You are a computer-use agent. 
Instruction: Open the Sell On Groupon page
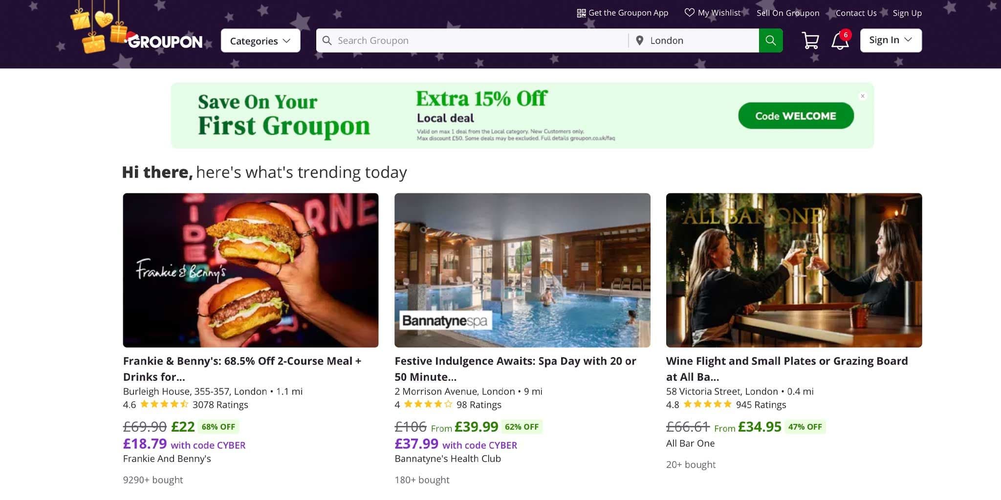(x=788, y=13)
